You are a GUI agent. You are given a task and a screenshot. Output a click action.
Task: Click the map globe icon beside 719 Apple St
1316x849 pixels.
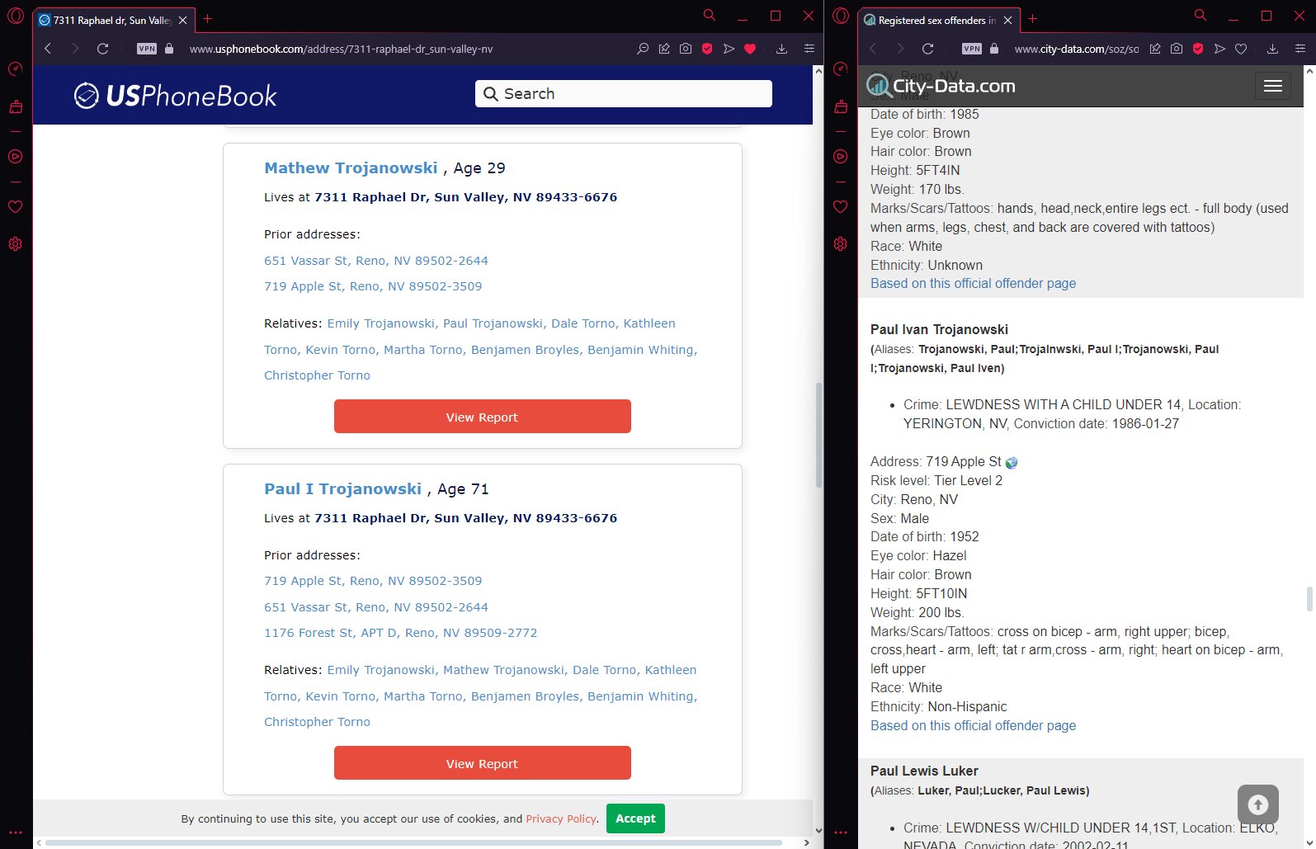[1012, 463]
